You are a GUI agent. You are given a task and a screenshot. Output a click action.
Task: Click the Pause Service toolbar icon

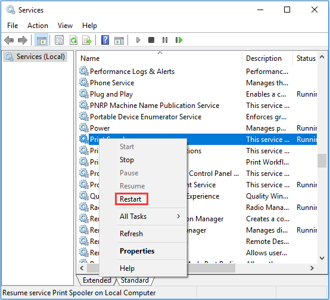click(x=165, y=40)
